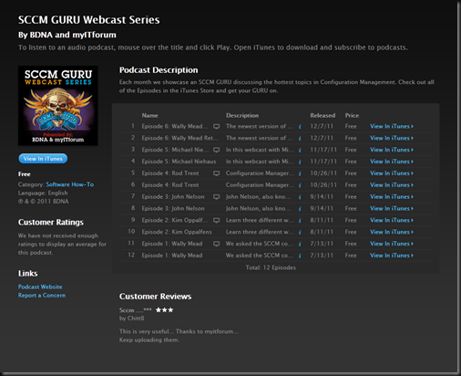
Task: Open info icon for row 10 description
Action: [300, 232]
